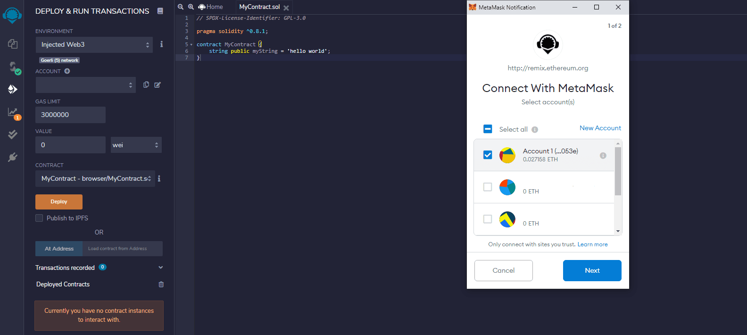The width and height of the screenshot is (747, 335).
Task: Click the Account 1 colorful avatar
Action: (507, 155)
